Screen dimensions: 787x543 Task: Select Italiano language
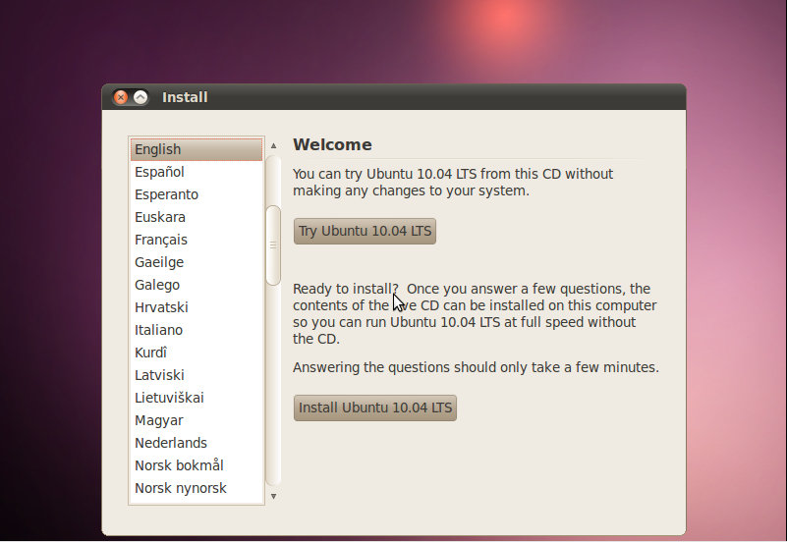click(x=197, y=330)
